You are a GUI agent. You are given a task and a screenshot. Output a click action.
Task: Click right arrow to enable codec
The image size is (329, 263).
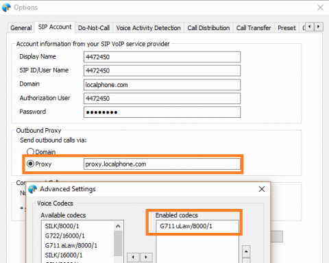point(146,258)
